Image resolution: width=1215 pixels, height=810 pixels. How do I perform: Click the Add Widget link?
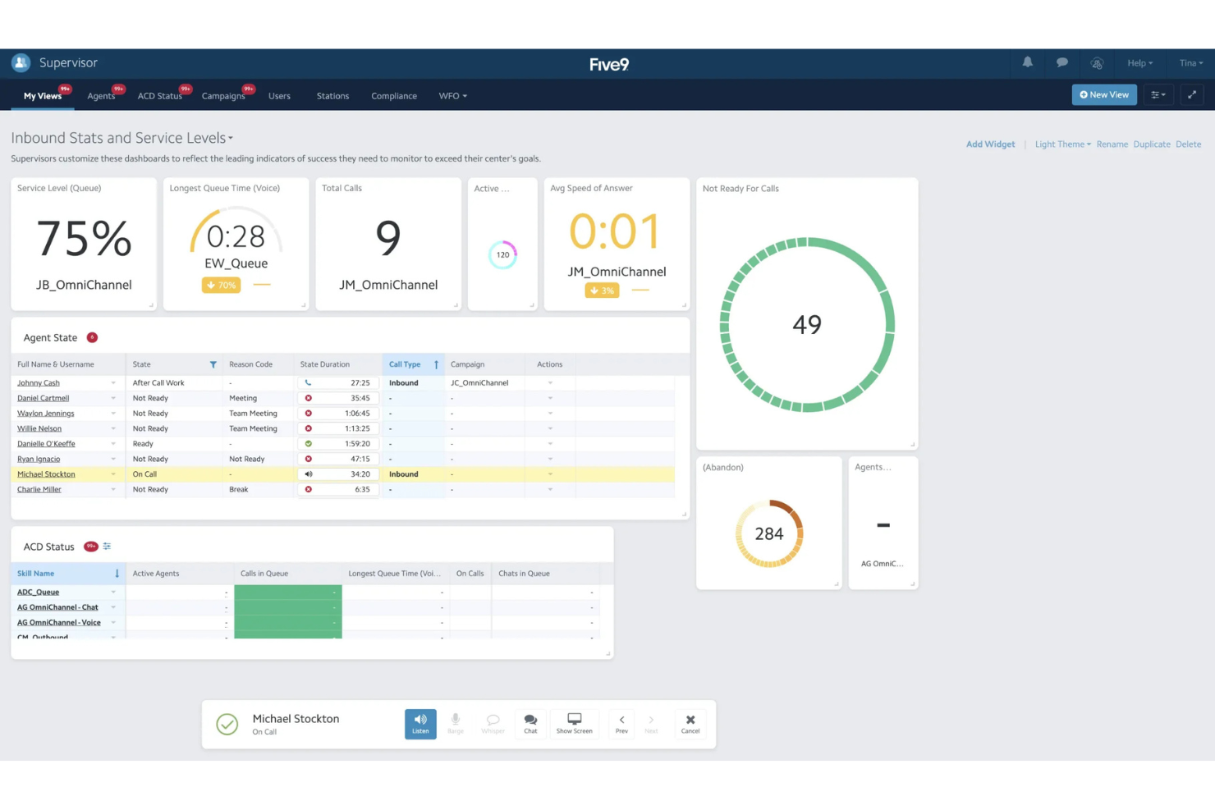point(990,144)
